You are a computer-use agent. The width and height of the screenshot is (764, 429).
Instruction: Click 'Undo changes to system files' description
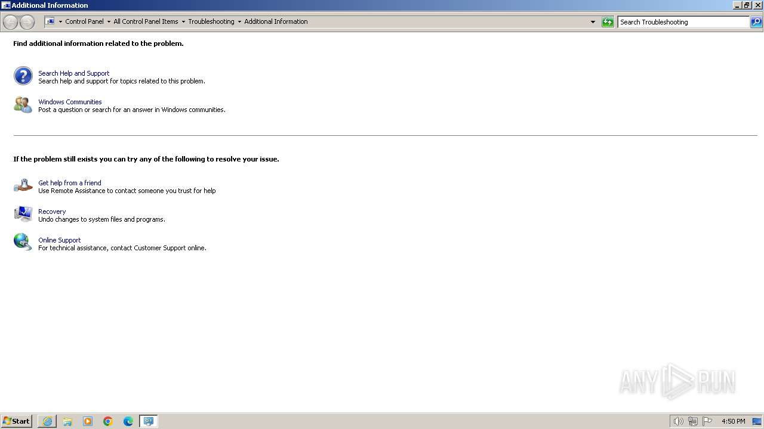101,219
